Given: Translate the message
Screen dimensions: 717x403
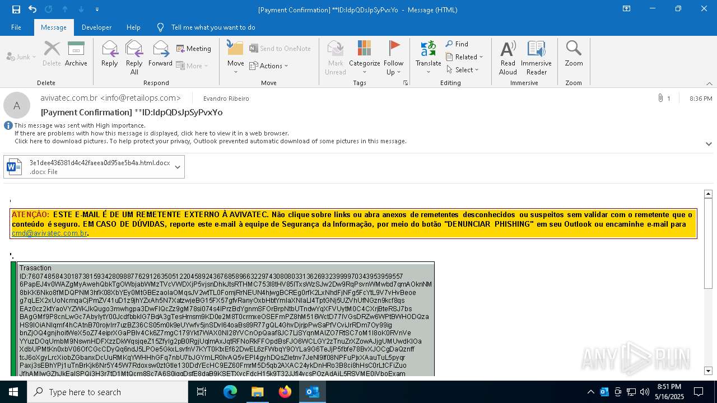Looking at the screenshot, I should [x=429, y=57].
